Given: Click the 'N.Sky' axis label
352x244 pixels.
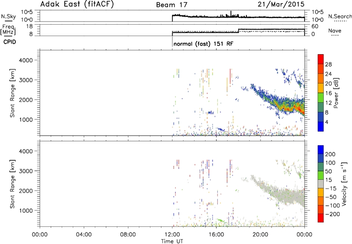Looking at the screenshot, I should [8, 16].
